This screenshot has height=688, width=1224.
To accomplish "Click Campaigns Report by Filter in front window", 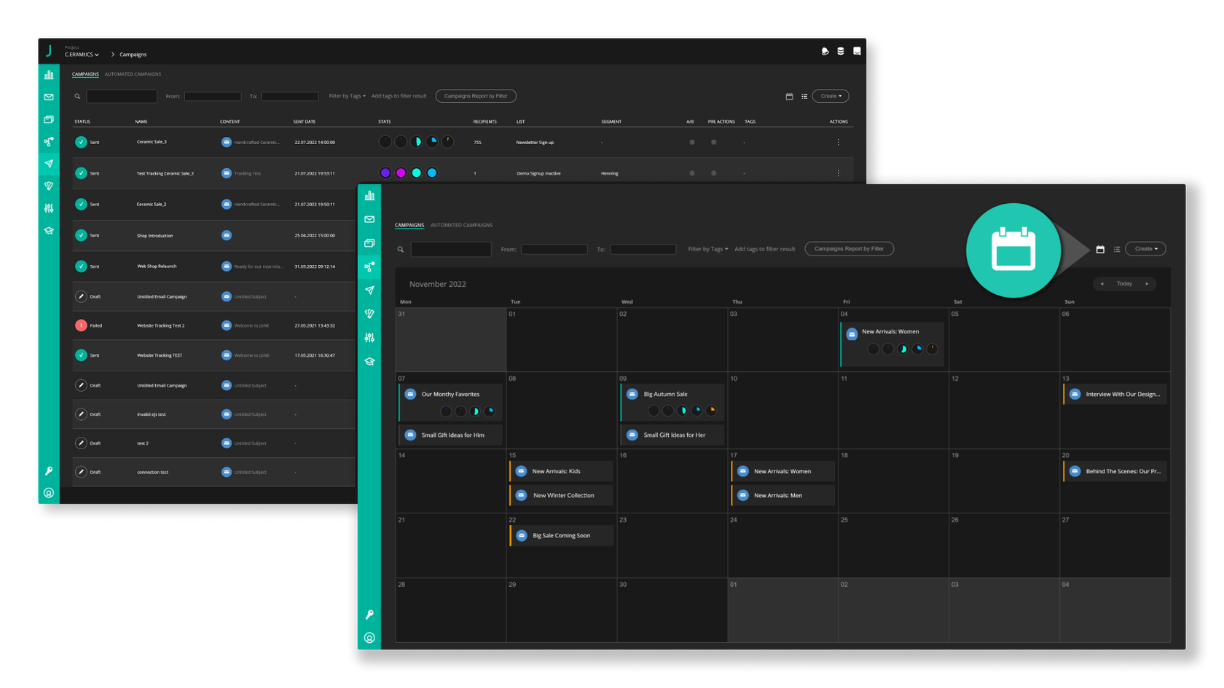I will [849, 249].
